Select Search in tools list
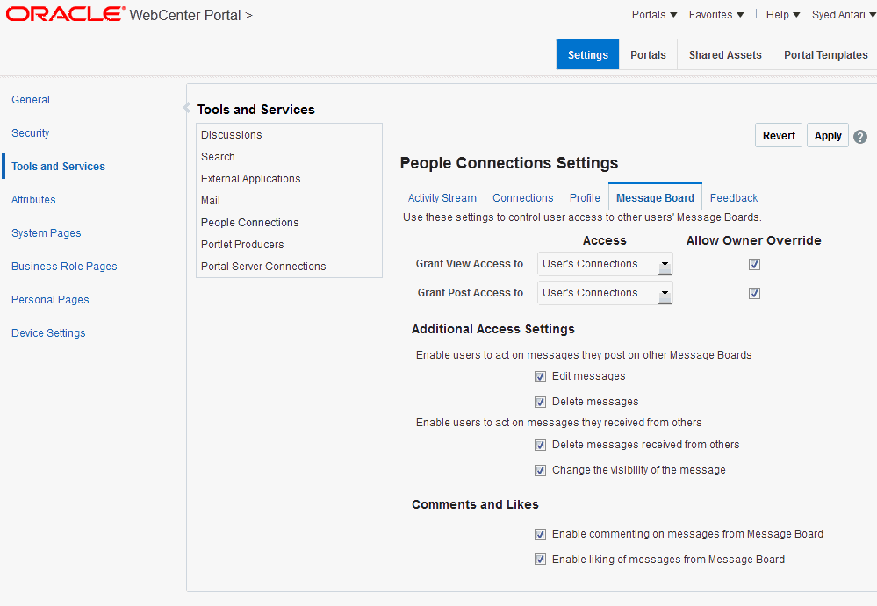Screen dimensions: 877x606 (289, 157)
